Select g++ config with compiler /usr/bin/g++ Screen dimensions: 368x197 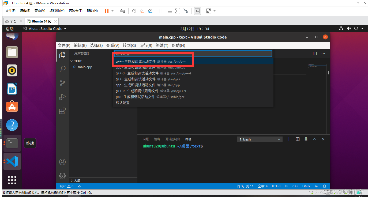[193, 62]
